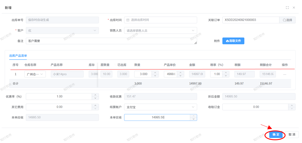Decrease 本单实收 using the down arrow

click(194, 119)
